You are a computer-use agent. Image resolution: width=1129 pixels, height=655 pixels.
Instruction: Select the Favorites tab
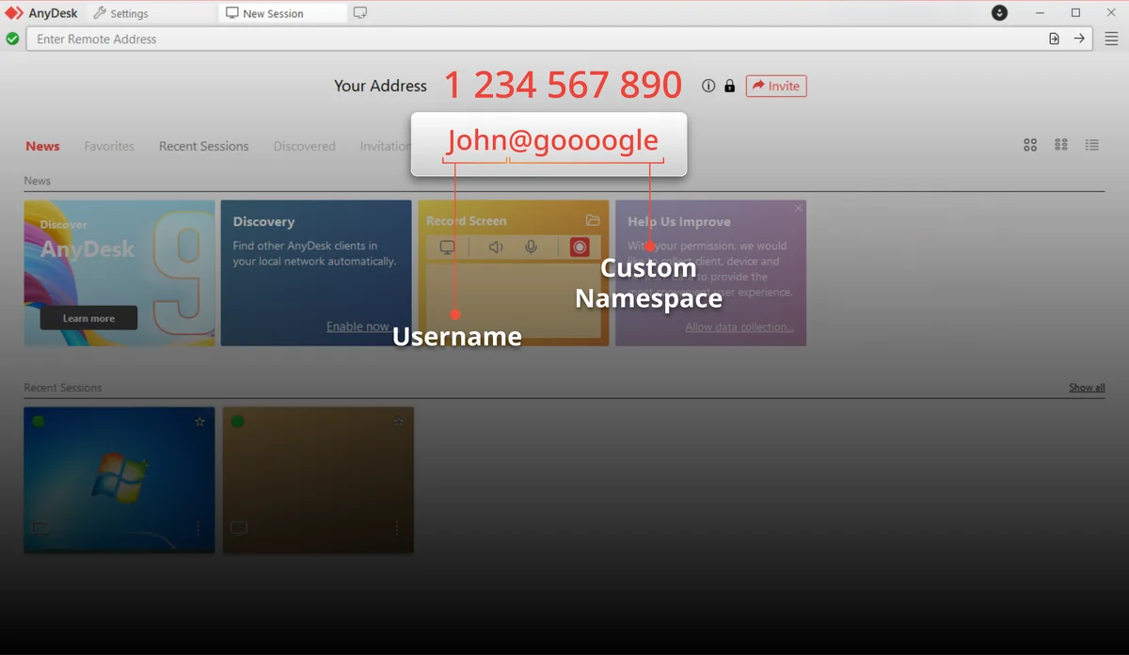pos(109,146)
